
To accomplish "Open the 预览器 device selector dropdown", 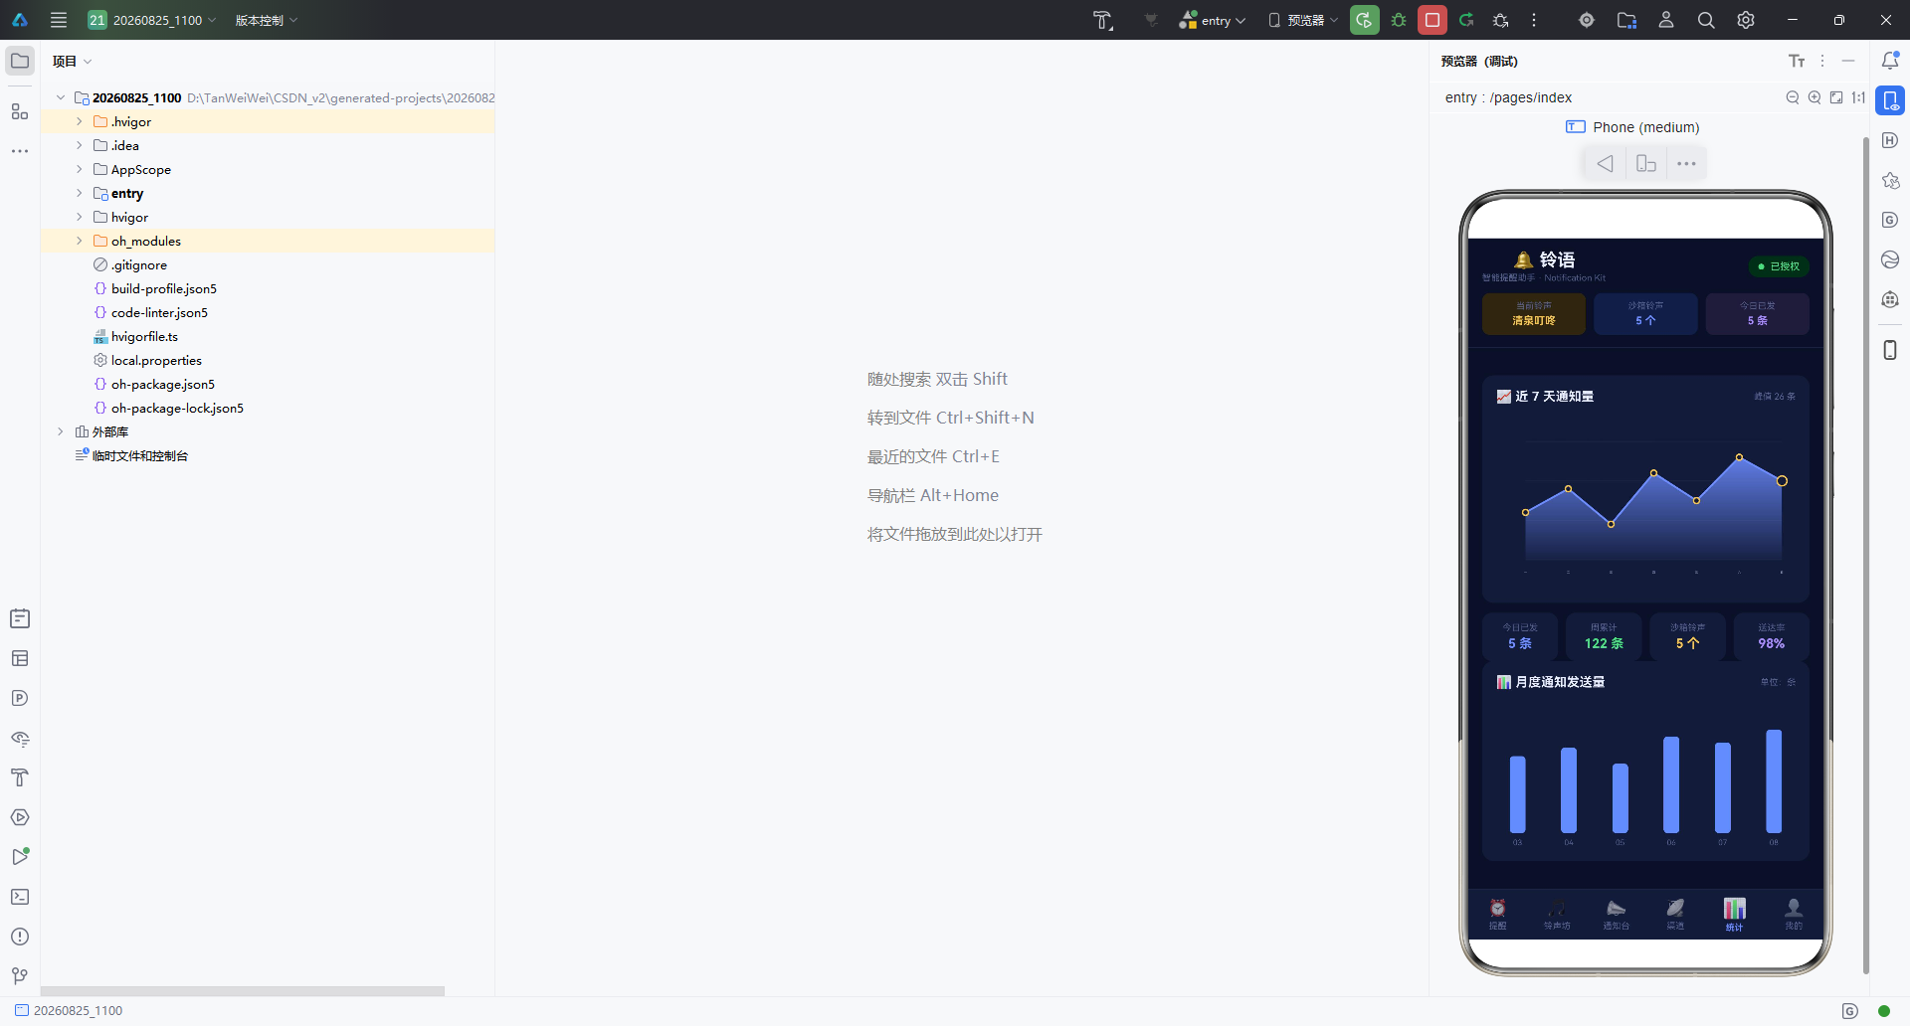I will [x=1303, y=20].
